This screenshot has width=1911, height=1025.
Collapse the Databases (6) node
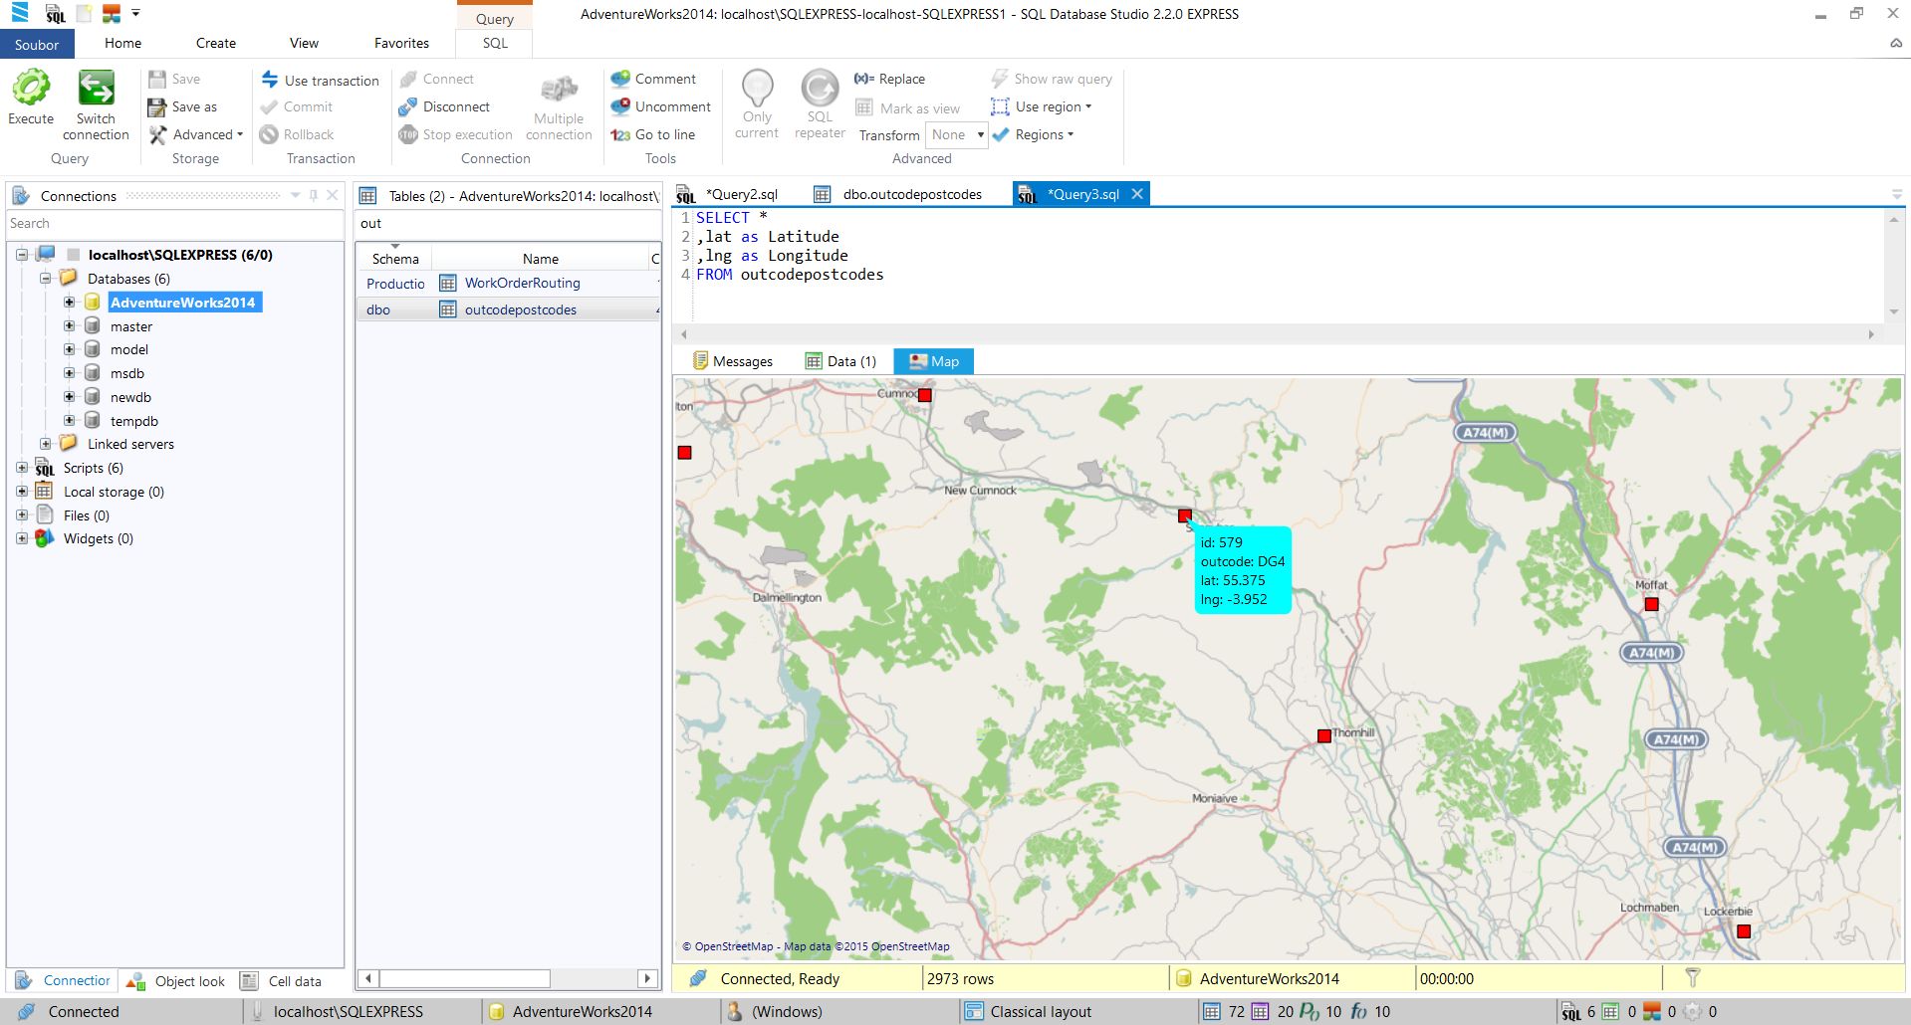pyautogui.click(x=45, y=279)
